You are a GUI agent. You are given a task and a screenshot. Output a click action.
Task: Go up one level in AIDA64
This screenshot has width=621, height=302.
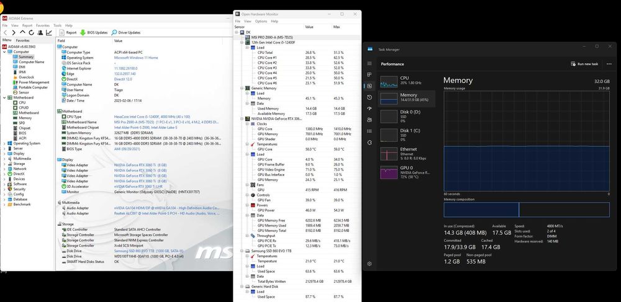coord(22,32)
